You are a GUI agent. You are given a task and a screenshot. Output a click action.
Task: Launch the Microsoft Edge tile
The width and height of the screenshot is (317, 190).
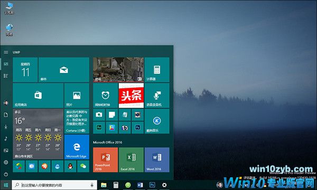(77, 147)
